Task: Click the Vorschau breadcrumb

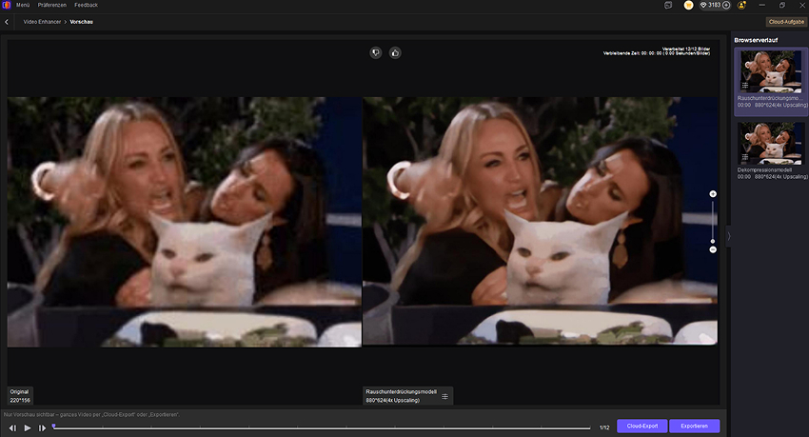Action: coord(82,22)
